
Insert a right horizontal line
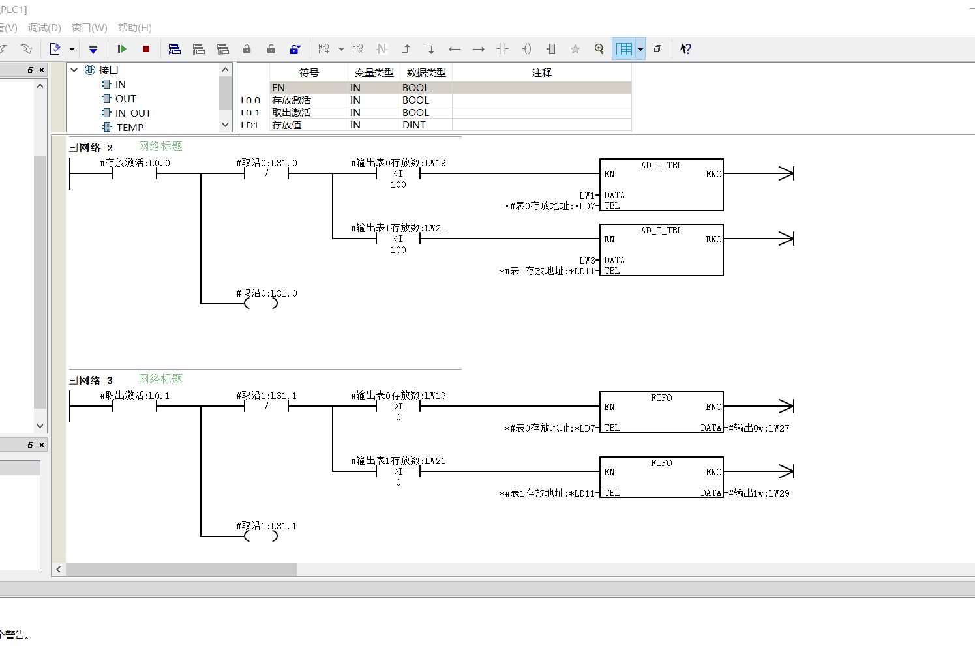pos(479,49)
